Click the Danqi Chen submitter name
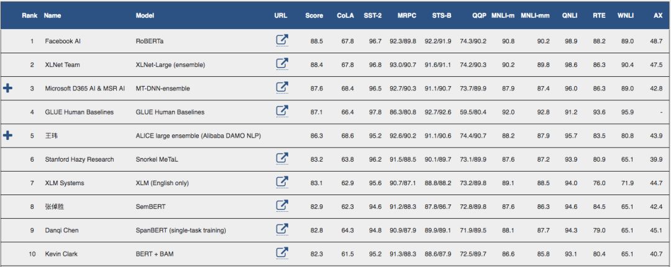671x267 pixels. point(62,230)
